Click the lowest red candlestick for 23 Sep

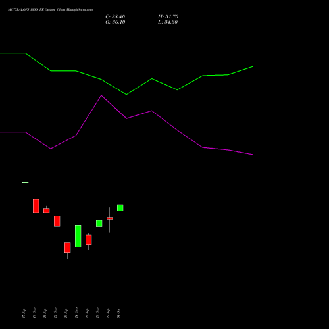(x=68, y=247)
